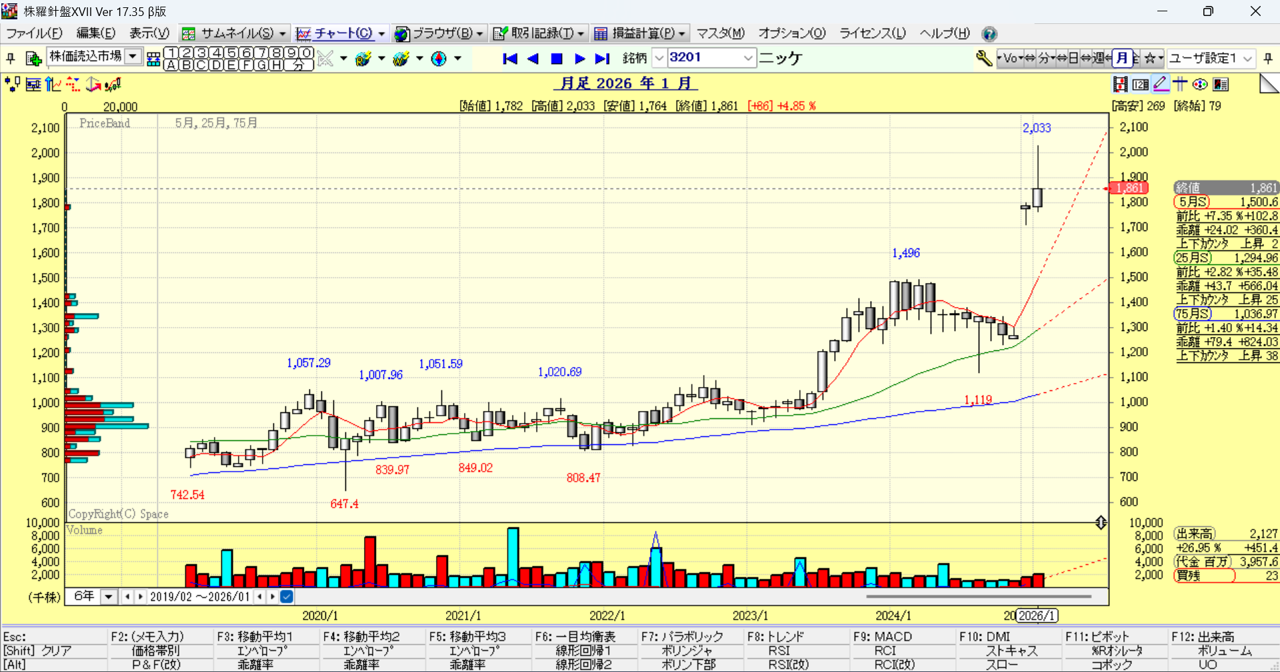
Task: Open the ファイル(F) menu
Action: 34,33
